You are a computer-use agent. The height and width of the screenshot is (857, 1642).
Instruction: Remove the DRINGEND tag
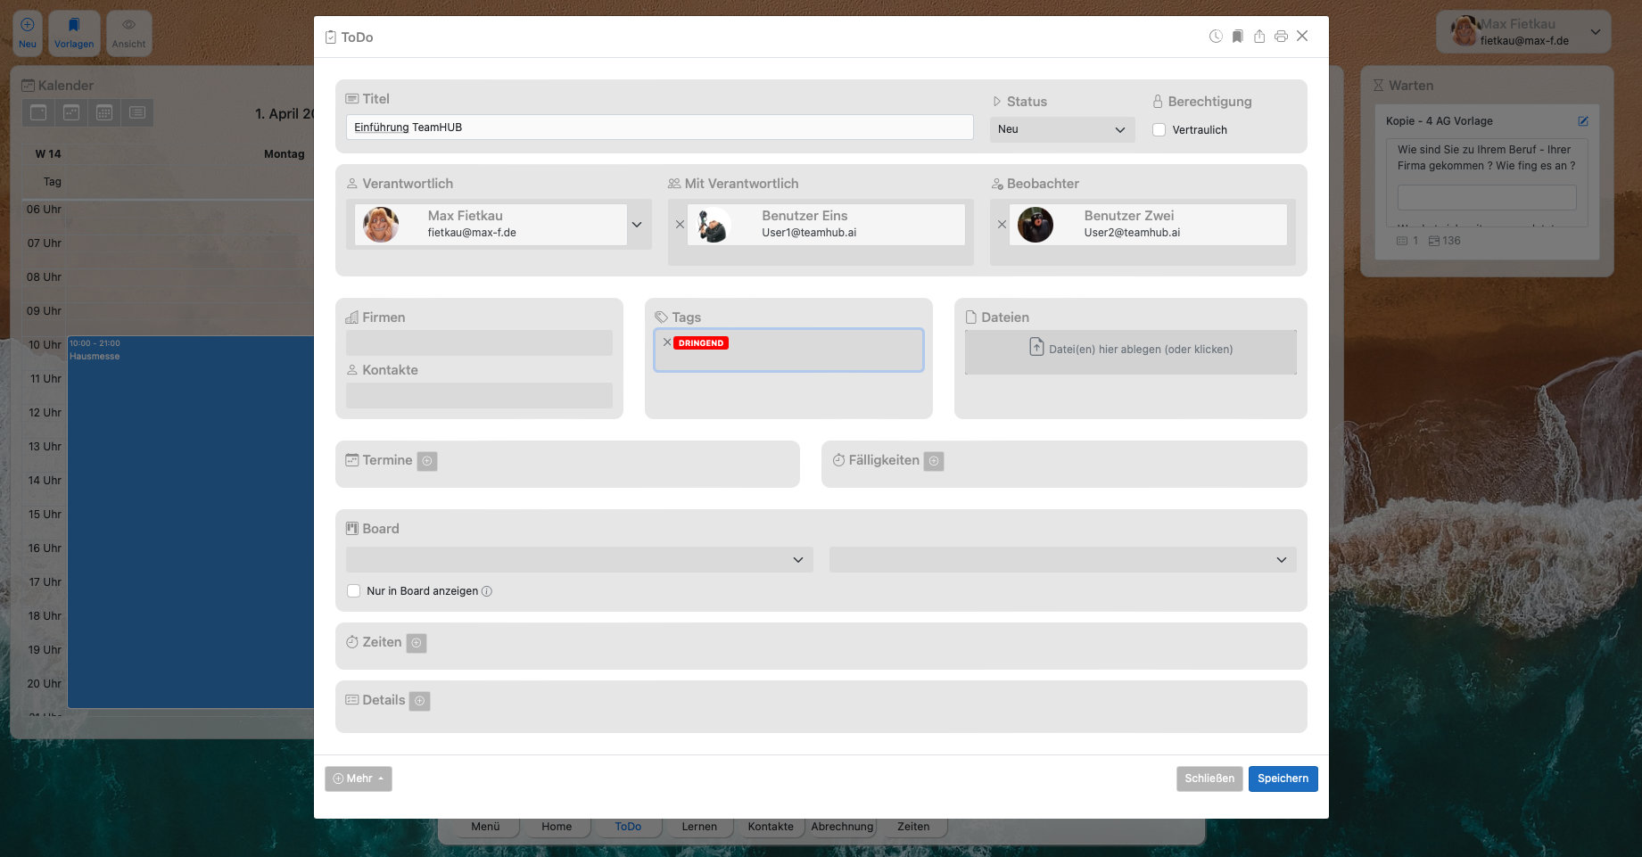pos(667,342)
